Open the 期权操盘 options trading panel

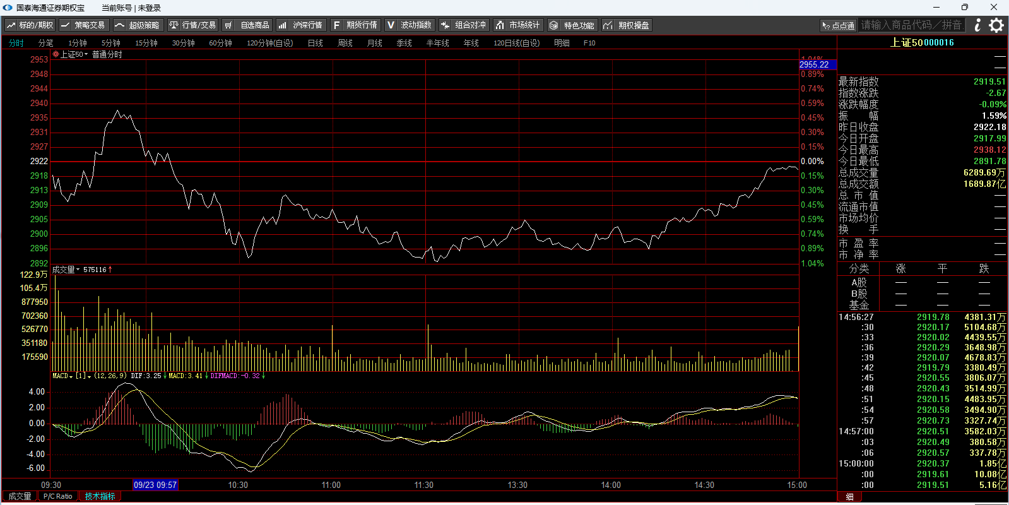(627, 25)
